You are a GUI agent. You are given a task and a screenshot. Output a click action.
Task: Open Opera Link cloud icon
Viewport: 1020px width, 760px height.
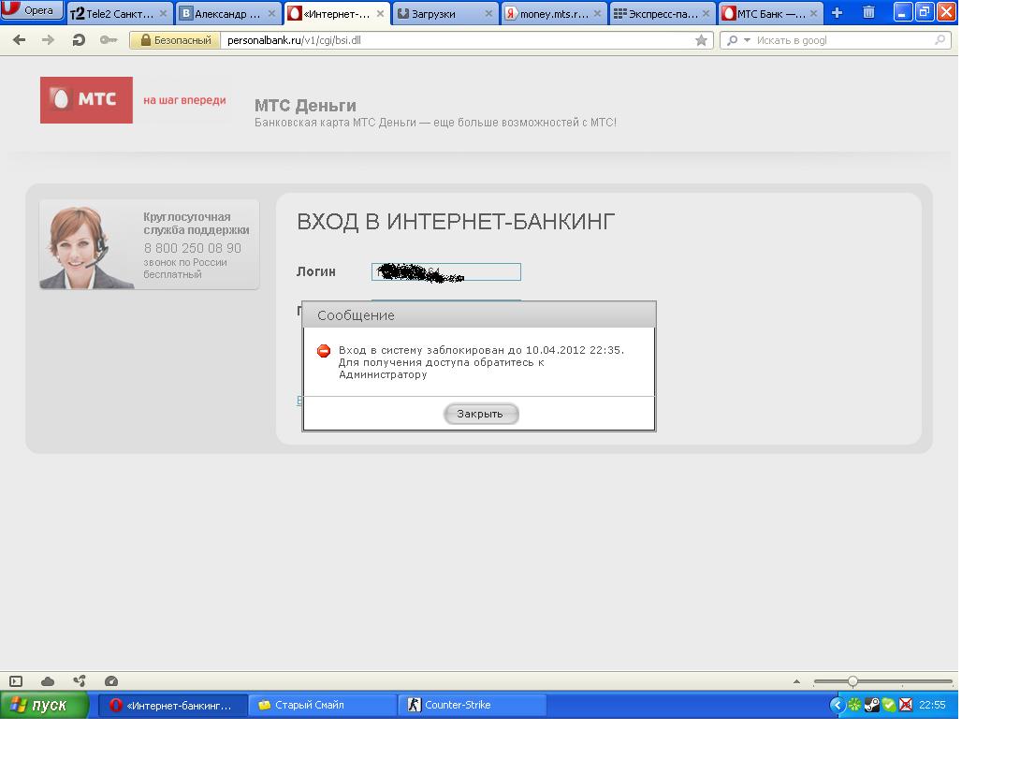(48, 681)
